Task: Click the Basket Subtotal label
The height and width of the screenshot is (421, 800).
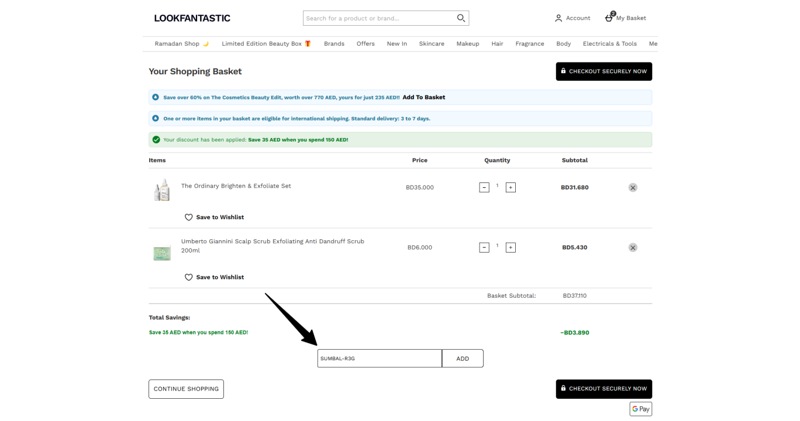Action: pyautogui.click(x=512, y=296)
